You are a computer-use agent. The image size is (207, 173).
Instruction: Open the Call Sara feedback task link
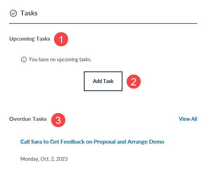[x=92, y=142]
